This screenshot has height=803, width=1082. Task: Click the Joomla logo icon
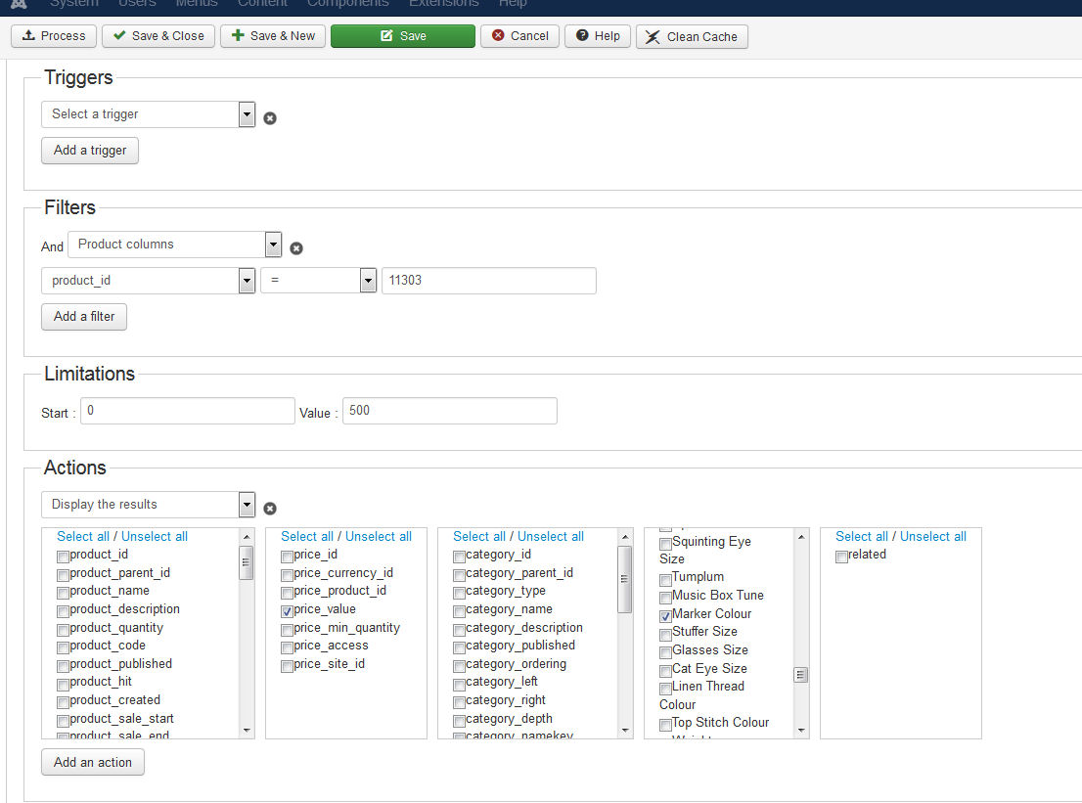18,4
